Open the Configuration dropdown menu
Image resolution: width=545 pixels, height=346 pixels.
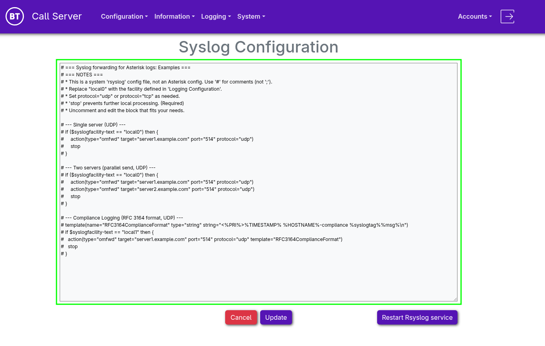[125, 16]
